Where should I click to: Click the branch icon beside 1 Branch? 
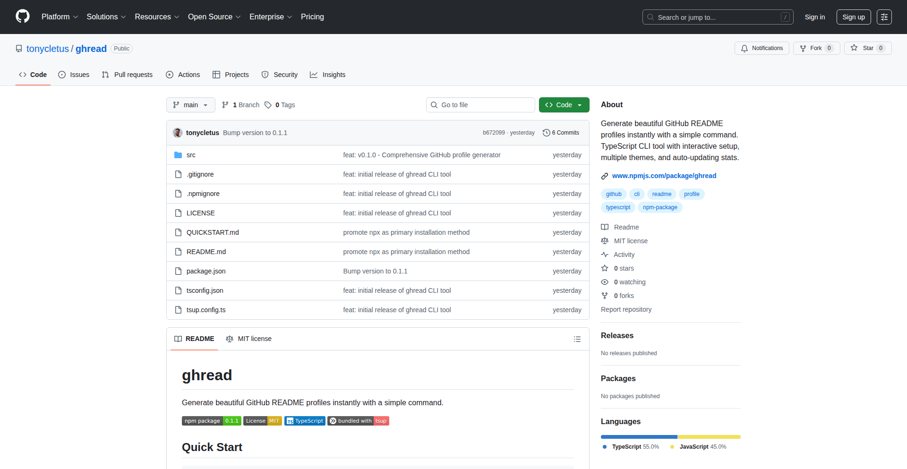coord(225,105)
